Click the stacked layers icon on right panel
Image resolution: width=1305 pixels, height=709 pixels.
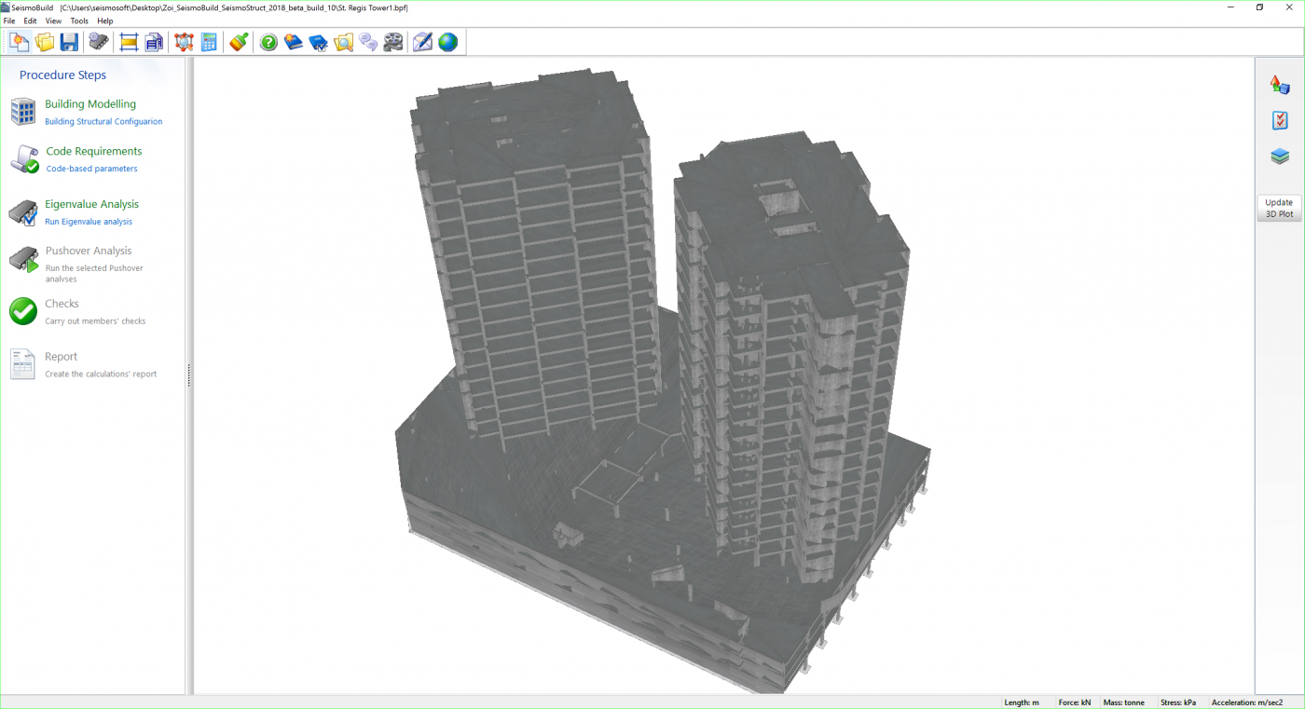(1280, 157)
